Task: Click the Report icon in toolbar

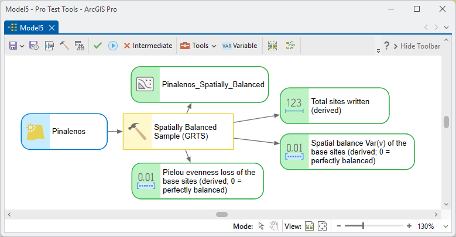Action: point(80,46)
